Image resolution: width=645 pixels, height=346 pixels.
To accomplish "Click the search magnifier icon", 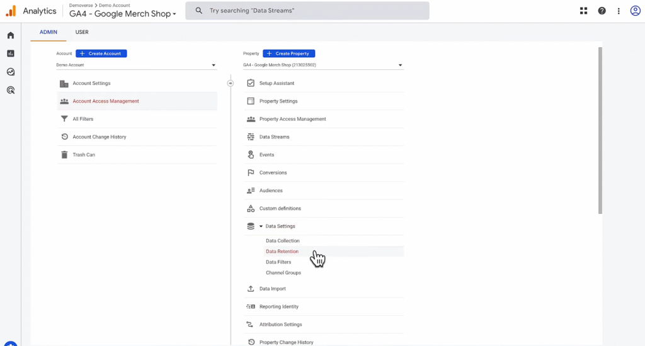I will 198,11.
